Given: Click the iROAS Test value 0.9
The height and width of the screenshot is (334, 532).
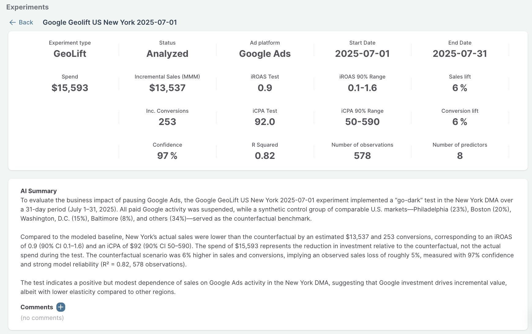Looking at the screenshot, I should (x=265, y=88).
